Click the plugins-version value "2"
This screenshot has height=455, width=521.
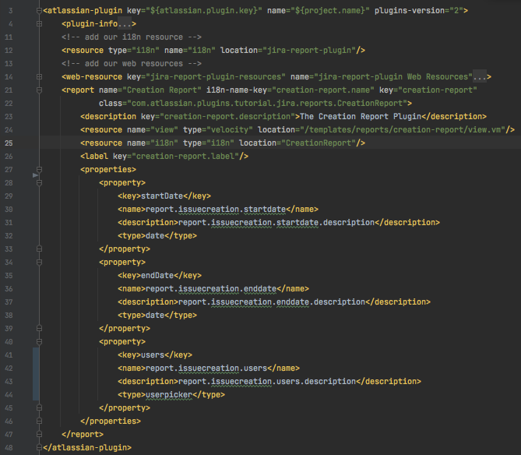click(x=456, y=11)
